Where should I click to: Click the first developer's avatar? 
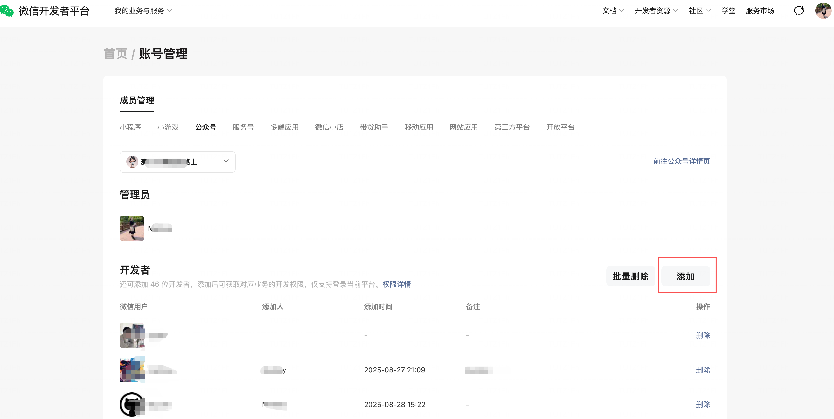(x=132, y=335)
